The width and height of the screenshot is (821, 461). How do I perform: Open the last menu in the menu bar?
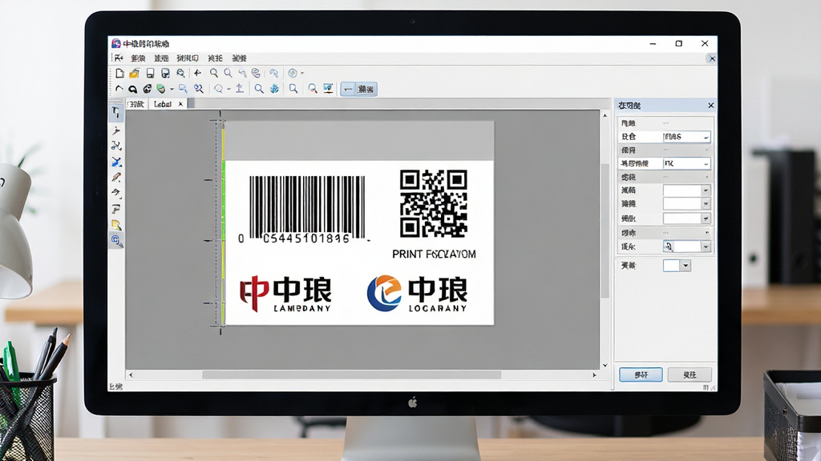(239, 58)
